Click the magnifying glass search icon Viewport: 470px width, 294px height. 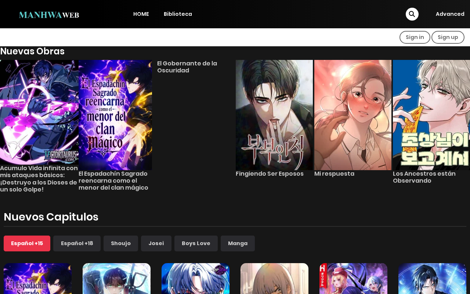tap(412, 14)
